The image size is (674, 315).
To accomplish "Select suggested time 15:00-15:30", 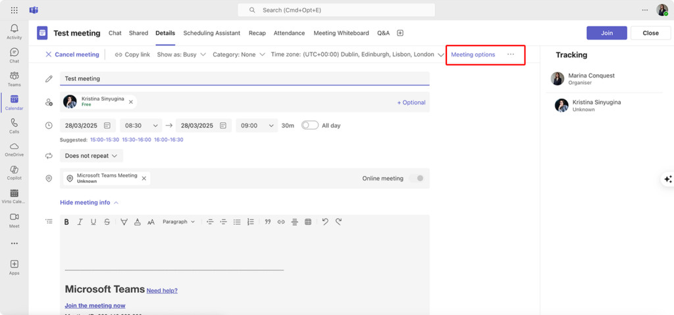I will 104,140.
